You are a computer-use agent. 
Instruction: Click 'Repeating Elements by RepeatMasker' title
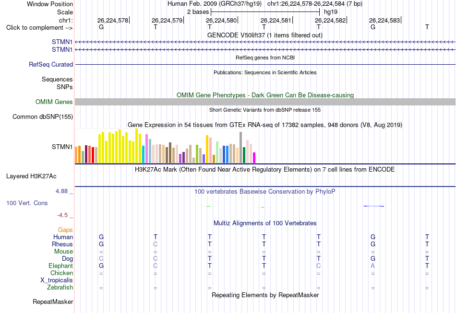coord(265,295)
